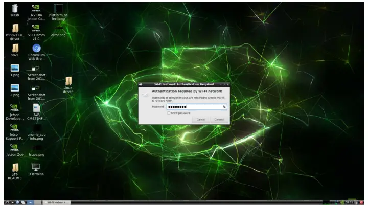The height and width of the screenshot is (205, 368).
Task: Click the red power icon in system tray
Action: coord(361,202)
